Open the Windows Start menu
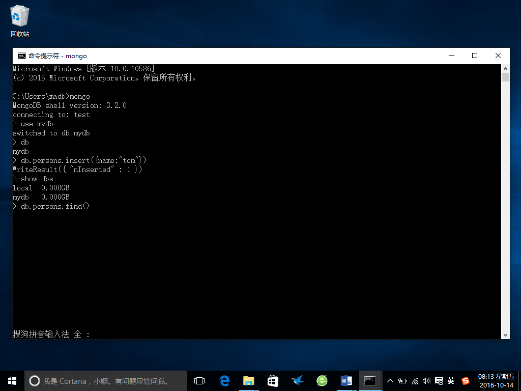The height and width of the screenshot is (391, 521). [12, 381]
